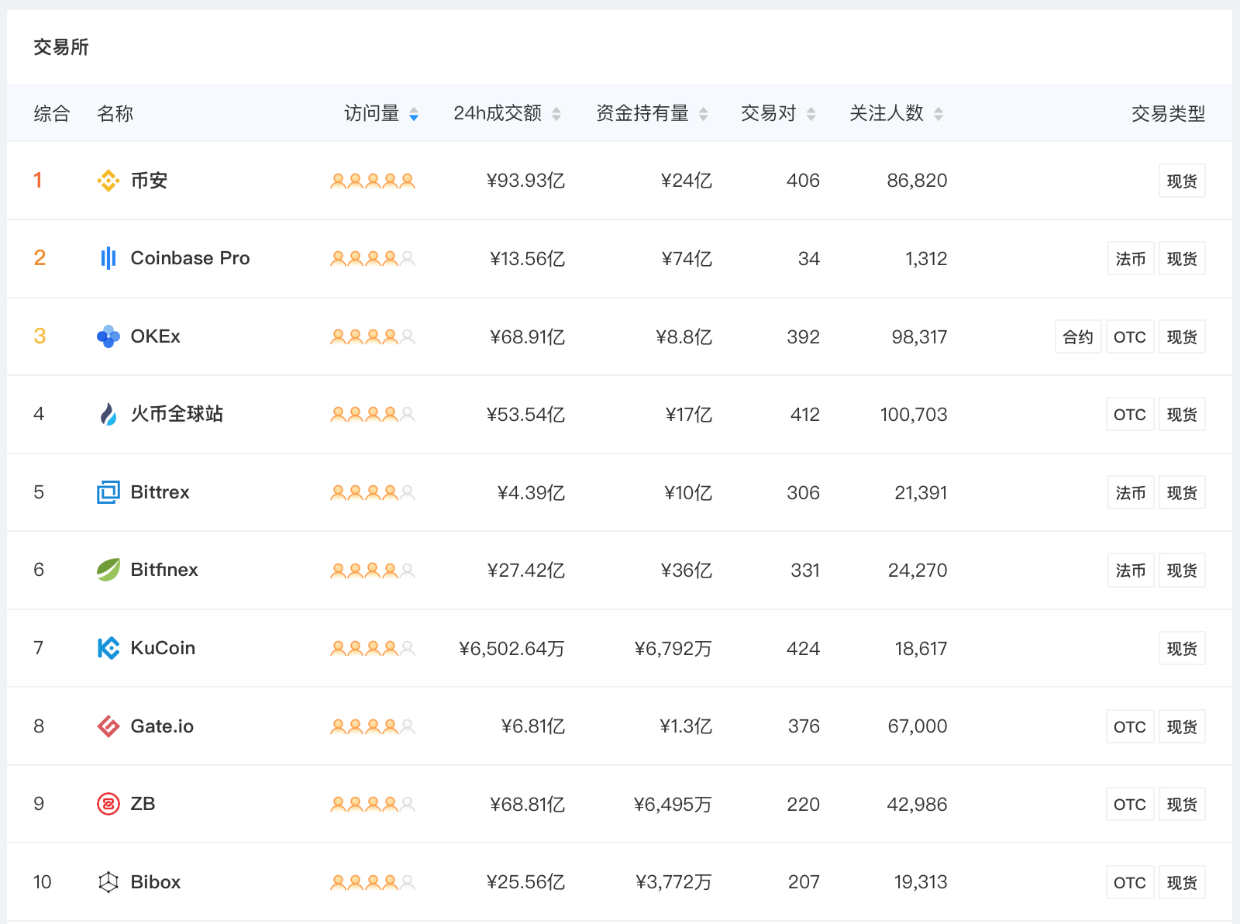Open the KuCoin exchange link
The image size is (1240, 924).
click(x=163, y=648)
